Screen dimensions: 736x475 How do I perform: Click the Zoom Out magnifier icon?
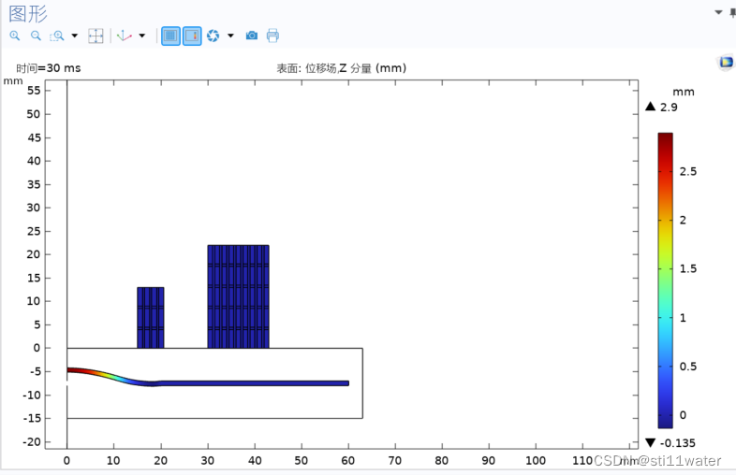tap(36, 36)
